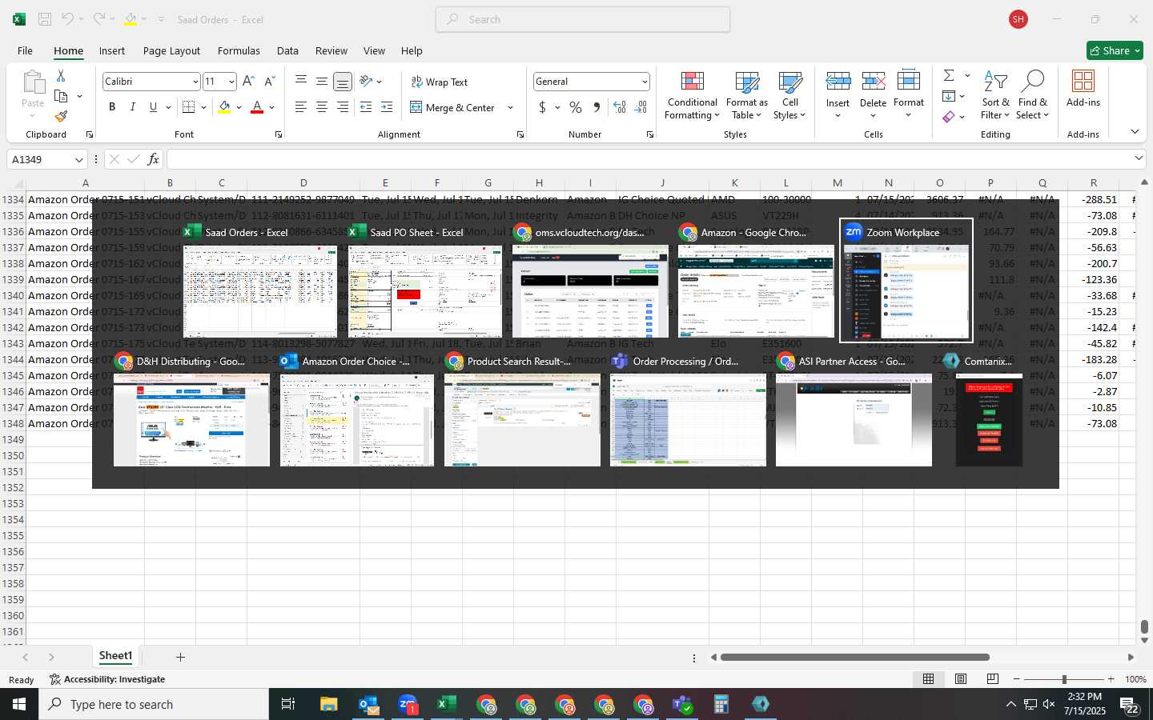Open the General number format dropdown
Screen dimensions: 1153x720
pyautogui.click(x=644, y=82)
